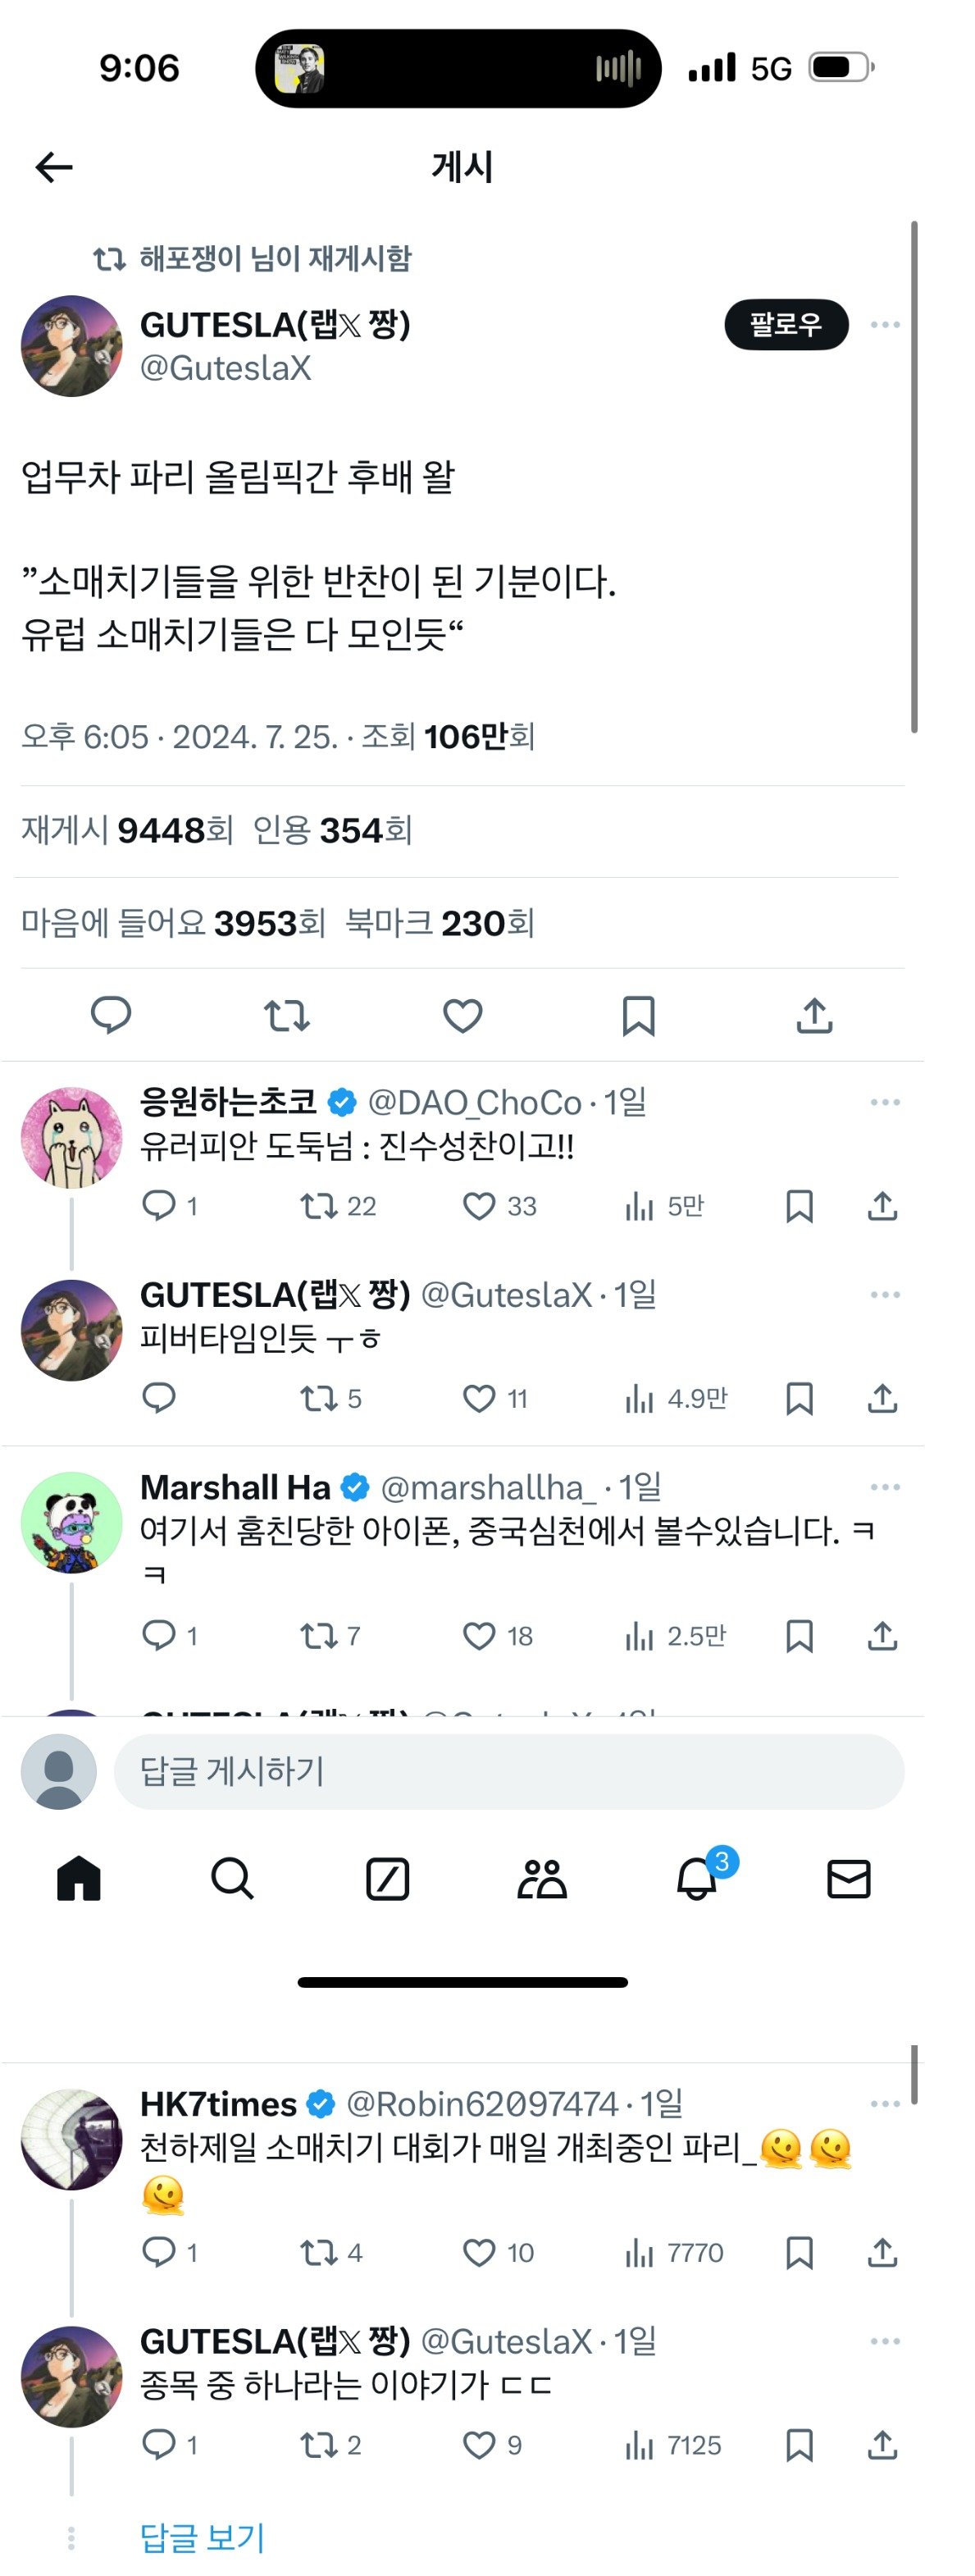Viewport: 975px width, 2576px height.
Task: Open the Home tab in bottom bar
Action: [x=79, y=1878]
